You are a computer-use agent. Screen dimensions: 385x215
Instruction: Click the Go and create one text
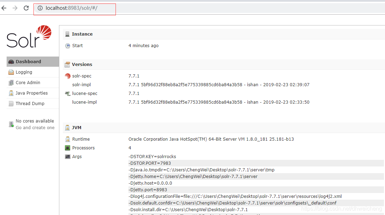pos(35,128)
